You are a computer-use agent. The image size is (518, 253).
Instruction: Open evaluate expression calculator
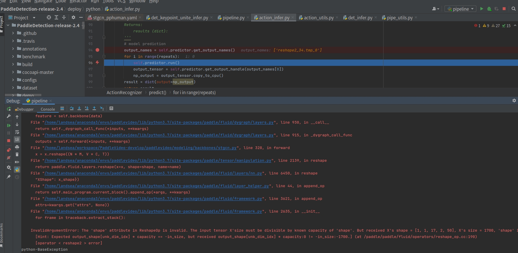point(111,109)
